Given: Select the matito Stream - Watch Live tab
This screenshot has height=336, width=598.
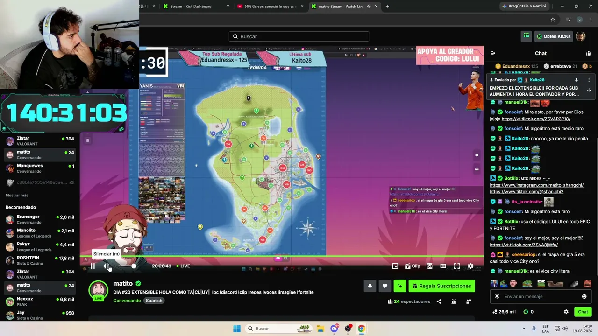Looking at the screenshot, I should (x=344, y=7).
